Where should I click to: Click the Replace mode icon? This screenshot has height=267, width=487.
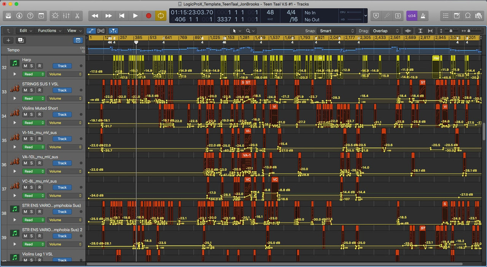tap(376, 16)
